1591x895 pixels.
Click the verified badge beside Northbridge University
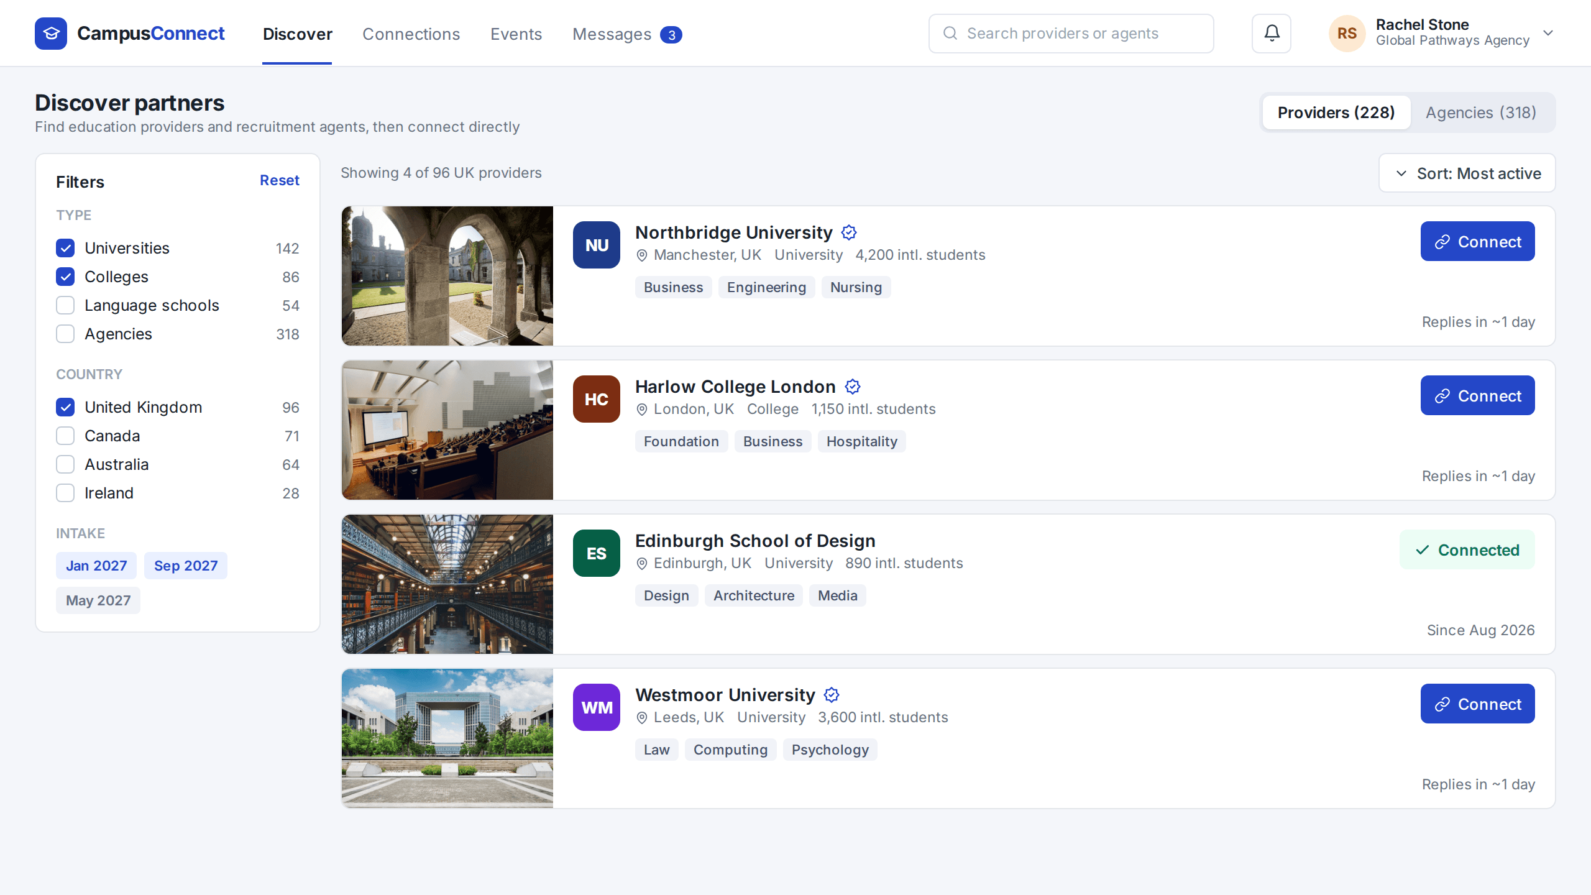pyautogui.click(x=849, y=232)
